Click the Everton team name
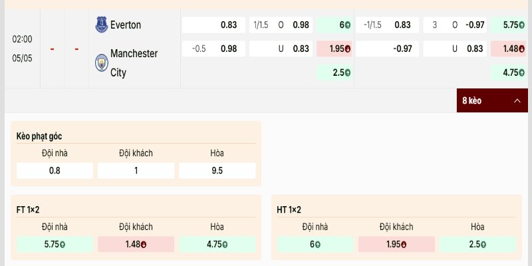 point(126,25)
